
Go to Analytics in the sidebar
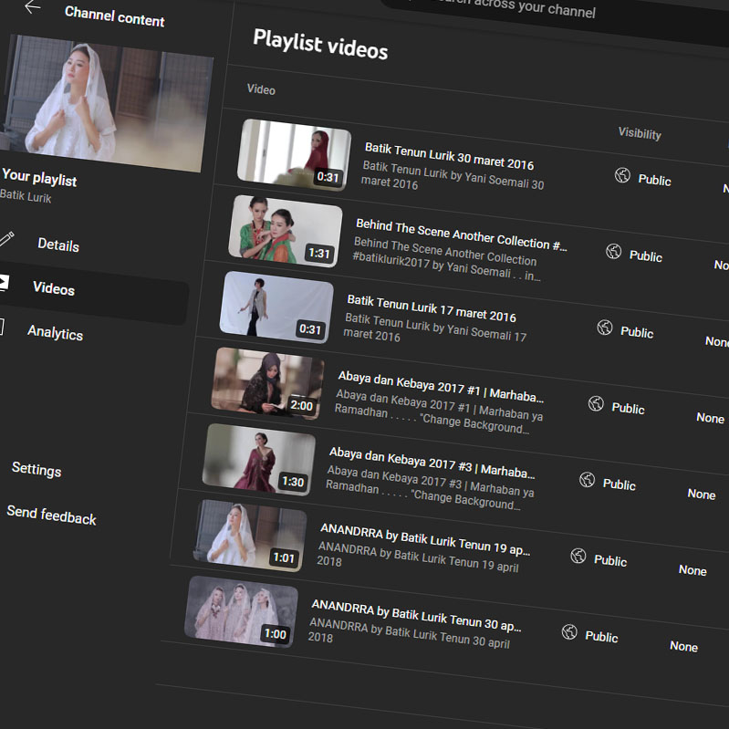pyautogui.click(x=55, y=333)
